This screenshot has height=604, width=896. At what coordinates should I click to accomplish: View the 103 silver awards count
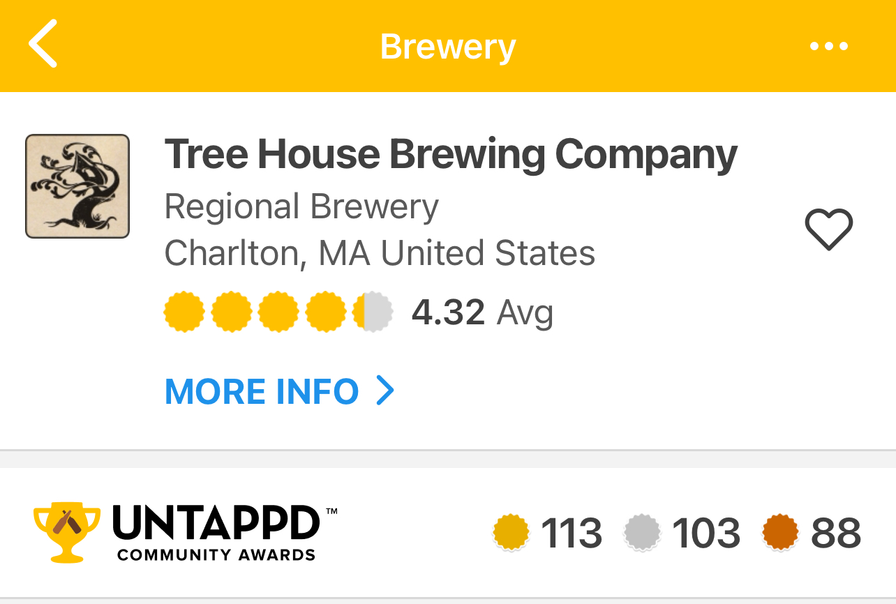706,534
